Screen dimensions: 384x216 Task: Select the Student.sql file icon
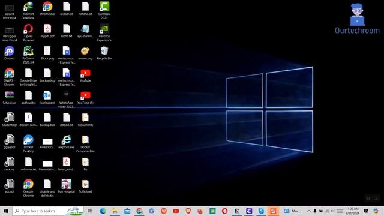(10, 119)
